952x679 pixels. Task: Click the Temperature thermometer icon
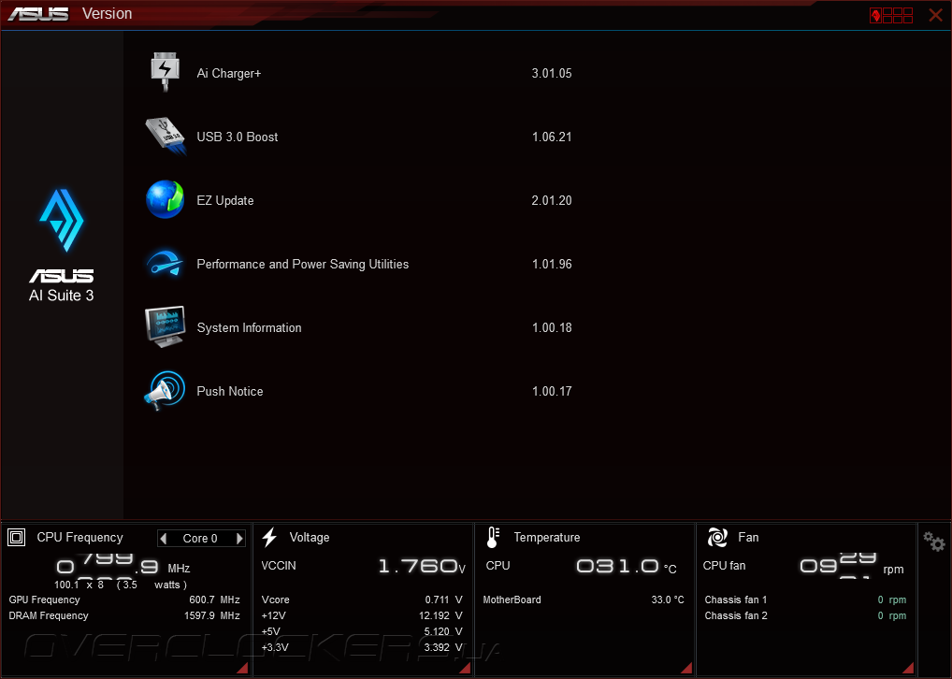[493, 538]
